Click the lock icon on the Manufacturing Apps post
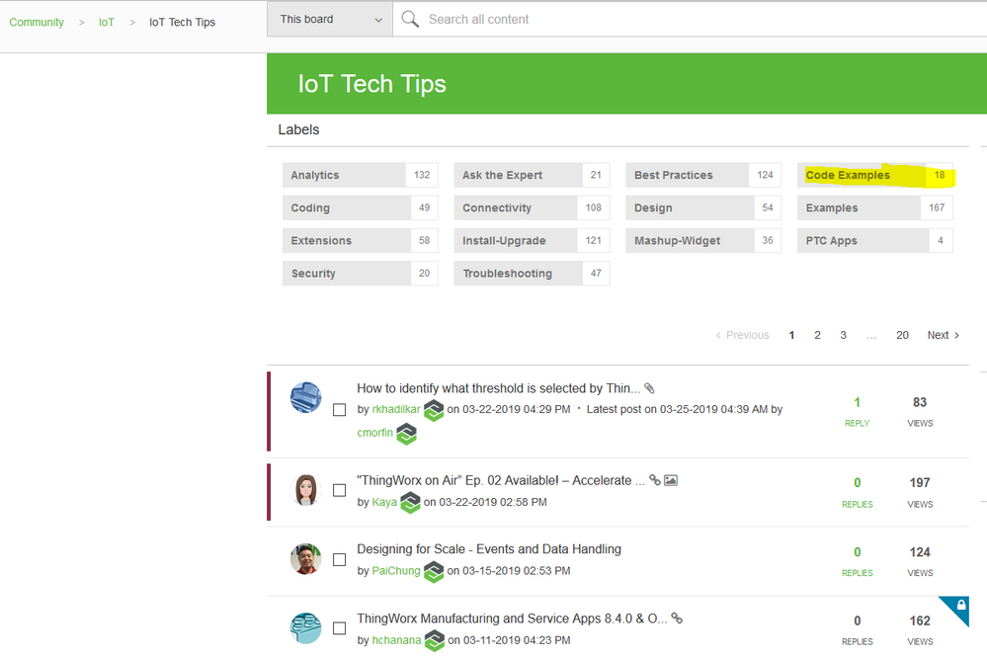This screenshot has width=987, height=659. [x=961, y=605]
